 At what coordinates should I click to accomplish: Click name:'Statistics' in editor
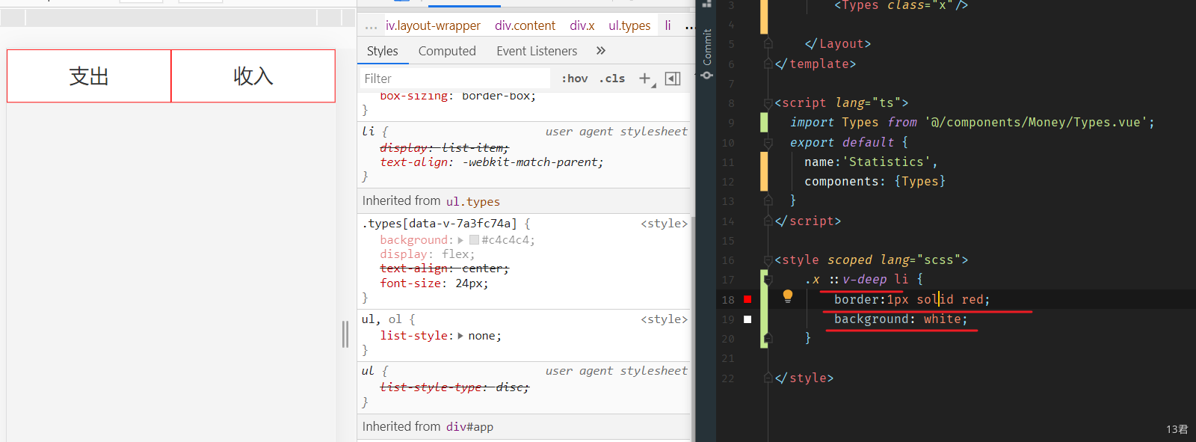click(x=871, y=162)
